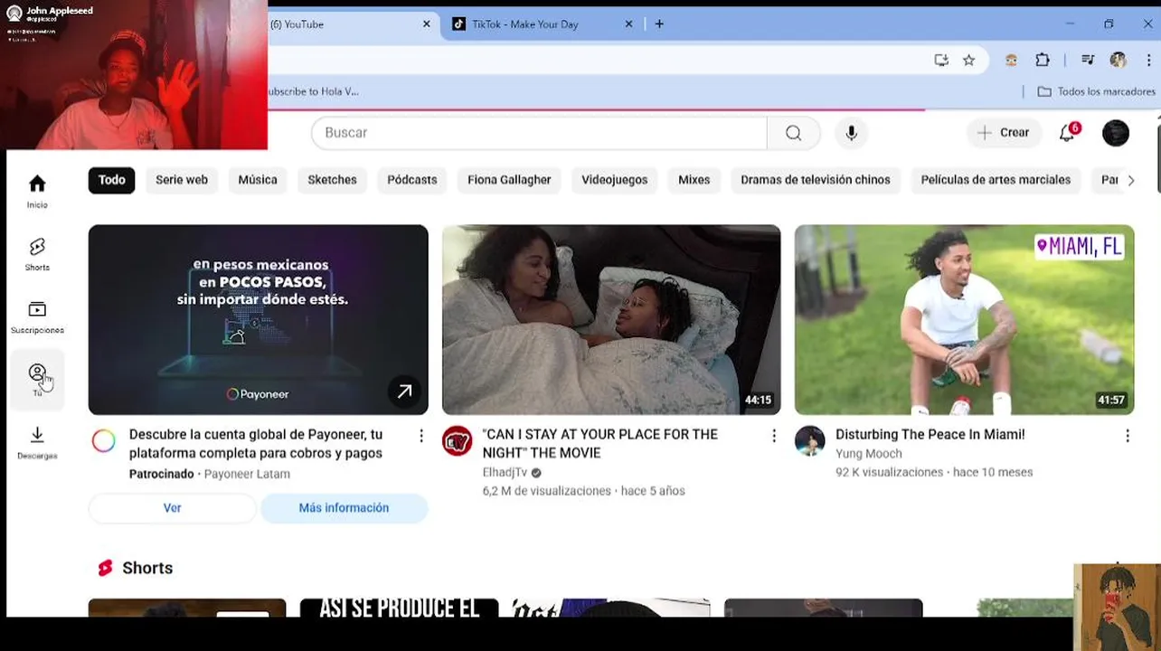Click the Payoneer advertiser logo icon

(104, 441)
